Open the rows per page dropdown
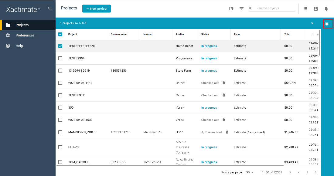The width and height of the screenshot is (334, 176). point(250,172)
